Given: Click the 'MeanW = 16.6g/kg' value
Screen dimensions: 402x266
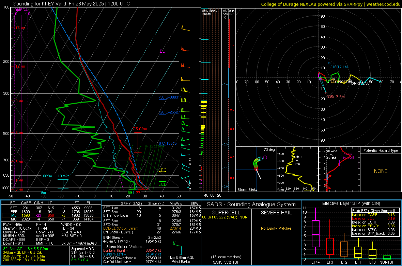Looking at the screenshot, I should pyautogui.click(x=18, y=228).
